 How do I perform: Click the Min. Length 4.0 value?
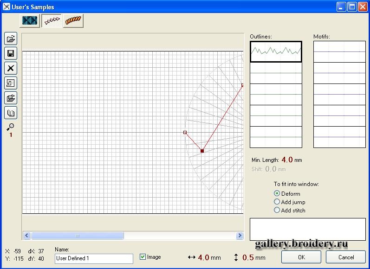[x=287, y=160]
